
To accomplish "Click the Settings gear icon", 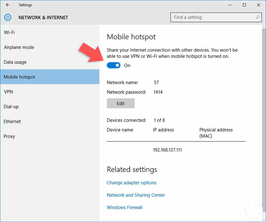I will point(8,17).
